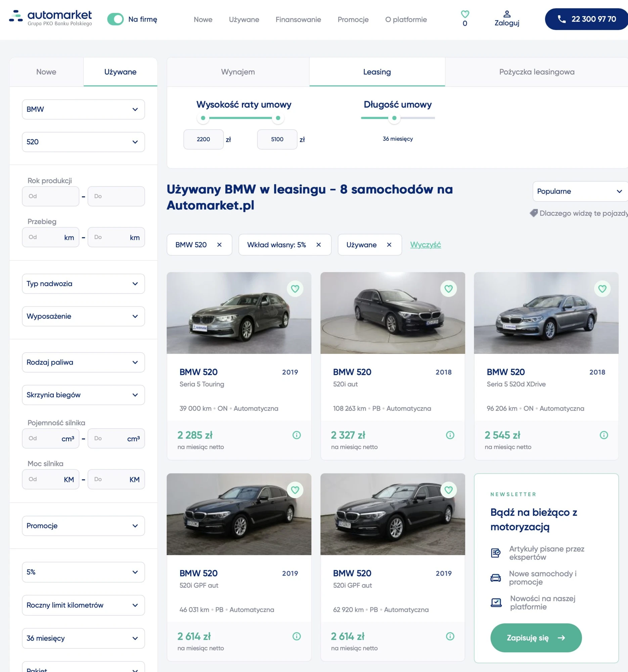Screen dimensions: 628x672
Task: Show info for 46 031 km car price
Action: coord(296,636)
